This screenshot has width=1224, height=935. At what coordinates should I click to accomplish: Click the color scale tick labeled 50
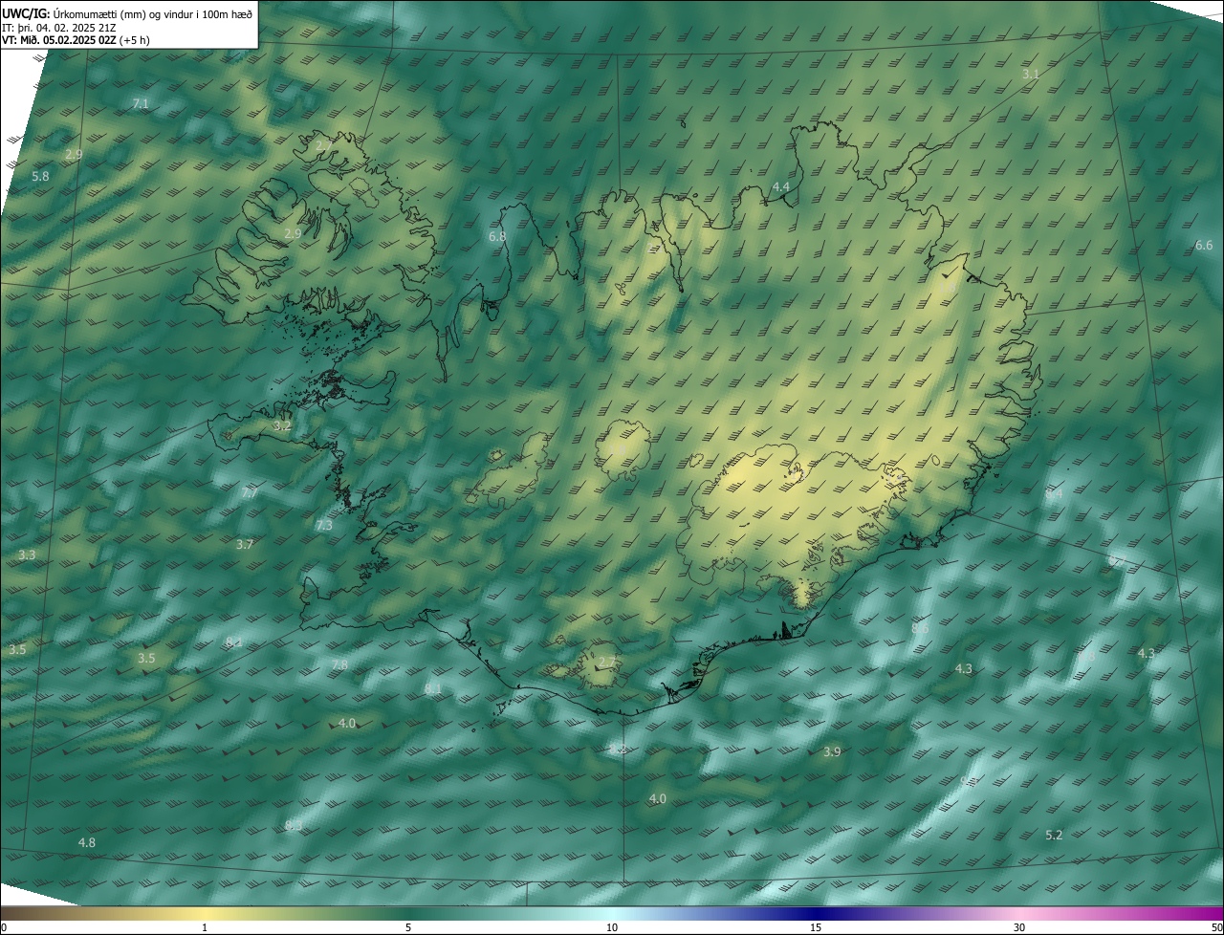(1216, 927)
